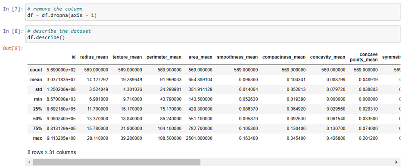This screenshot has height=168, width=405.
Task: Click the comment '# remove the column'
Action: coord(55,9)
